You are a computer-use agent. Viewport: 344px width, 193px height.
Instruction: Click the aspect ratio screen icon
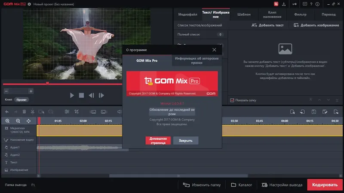point(305,4)
